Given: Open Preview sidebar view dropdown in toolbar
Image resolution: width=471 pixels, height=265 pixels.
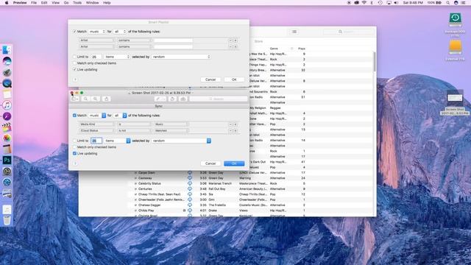Looking at the screenshot, I should [75, 99].
